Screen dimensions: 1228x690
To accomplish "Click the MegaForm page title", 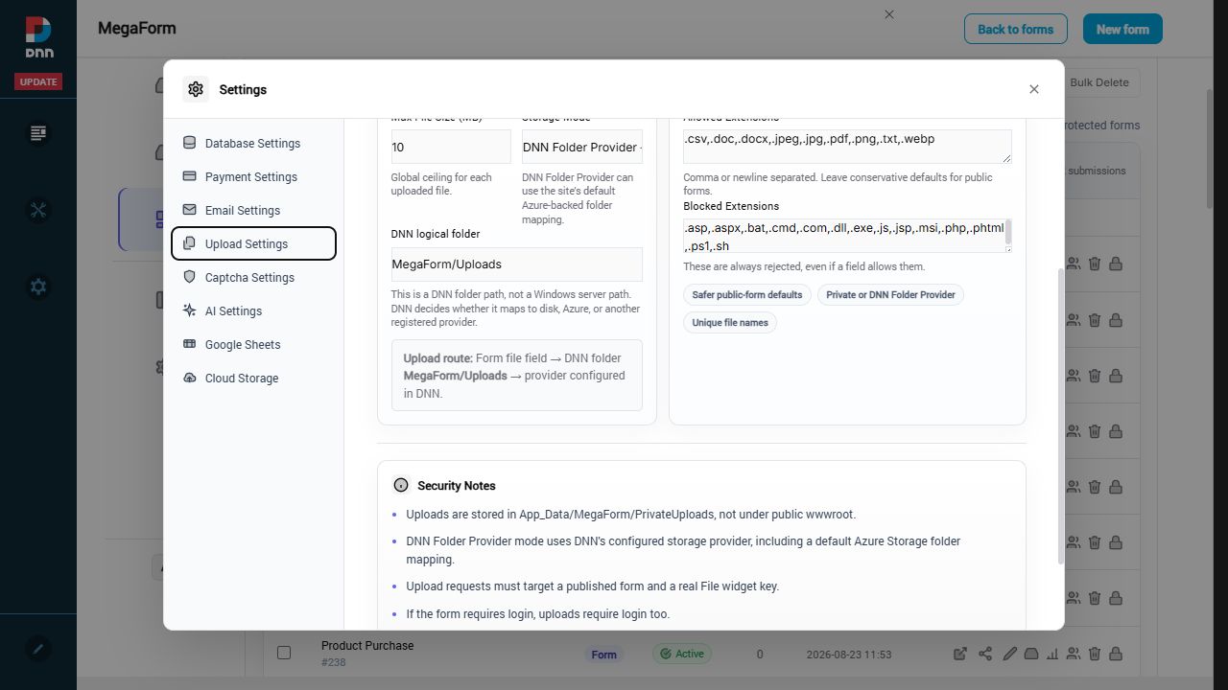I will point(137,28).
